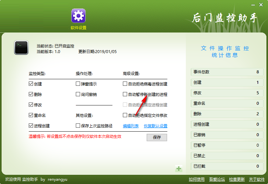268x184 pixels.
Task: Check 保存上次监控路径 option
Action: tap(78, 126)
